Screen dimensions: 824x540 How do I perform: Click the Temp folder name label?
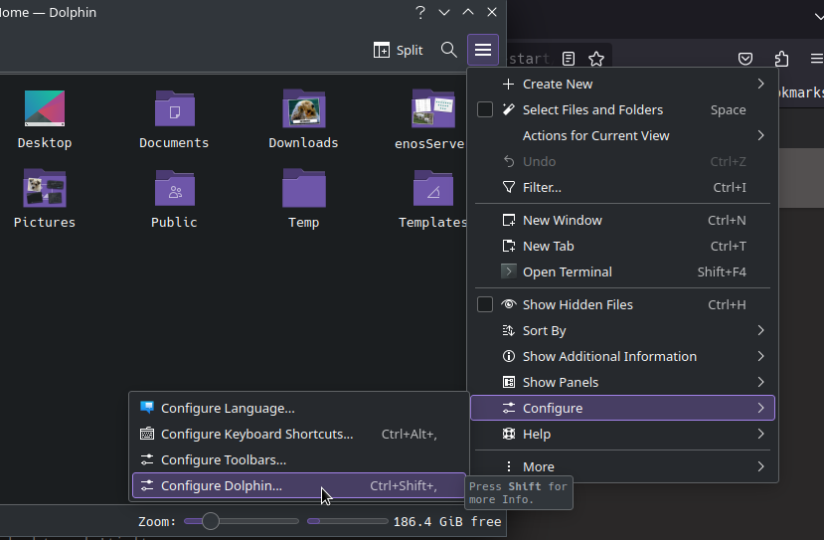pos(304,222)
